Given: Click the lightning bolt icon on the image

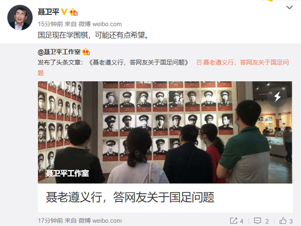Looking at the screenshot, I should click(x=277, y=97).
